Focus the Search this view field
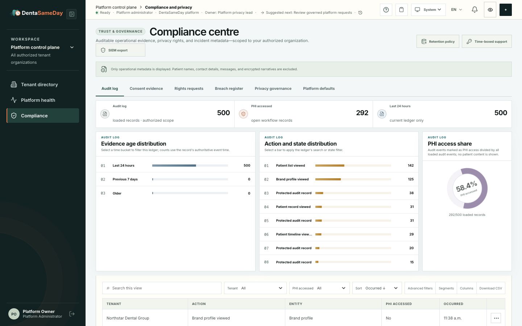 click(x=162, y=288)
